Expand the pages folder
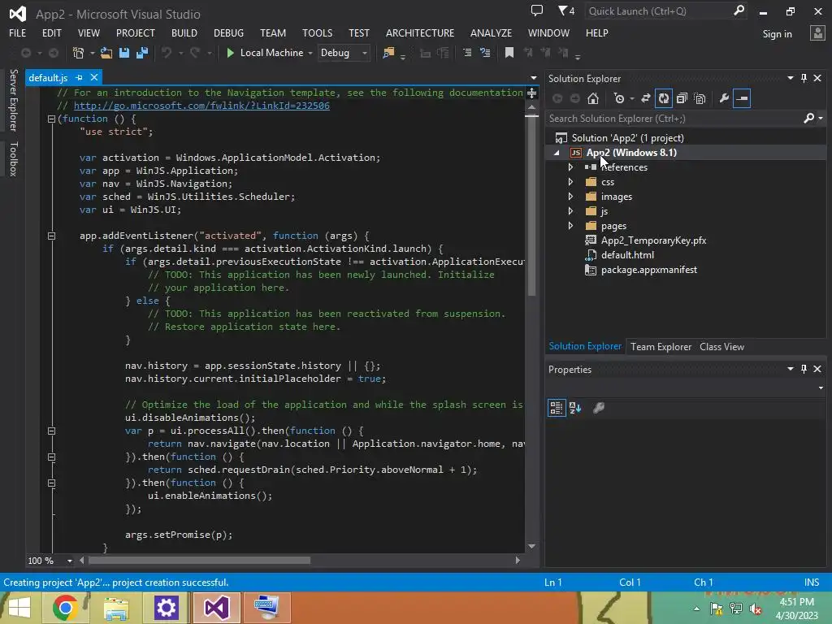This screenshot has width=832, height=624. tap(570, 226)
